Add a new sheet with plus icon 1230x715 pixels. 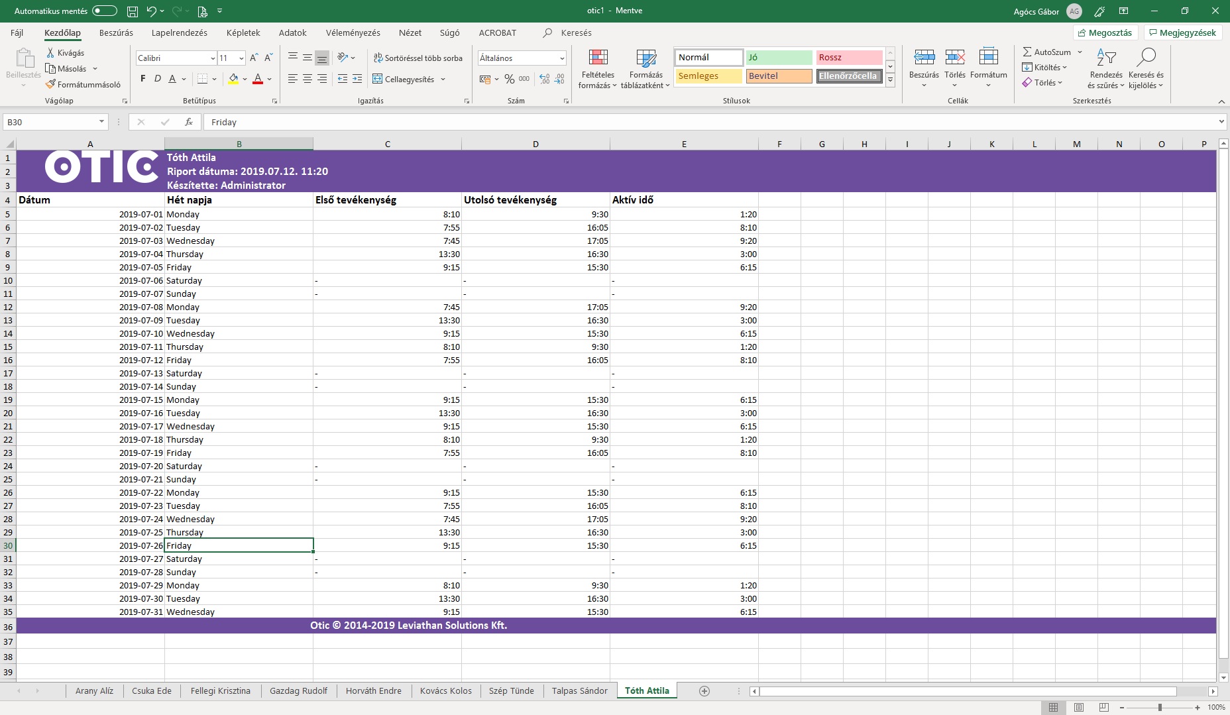point(704,691)
